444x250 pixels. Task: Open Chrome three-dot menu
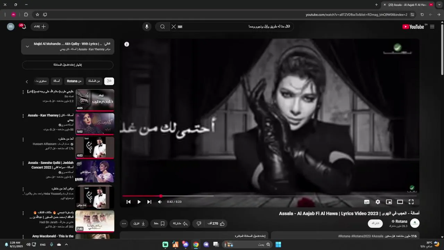[x=5, y=15]
